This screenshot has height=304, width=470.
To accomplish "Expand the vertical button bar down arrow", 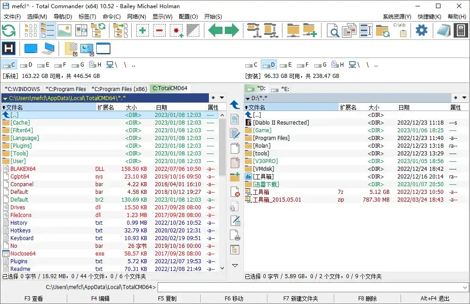I will pyautogui.click(x=235, y=265).
